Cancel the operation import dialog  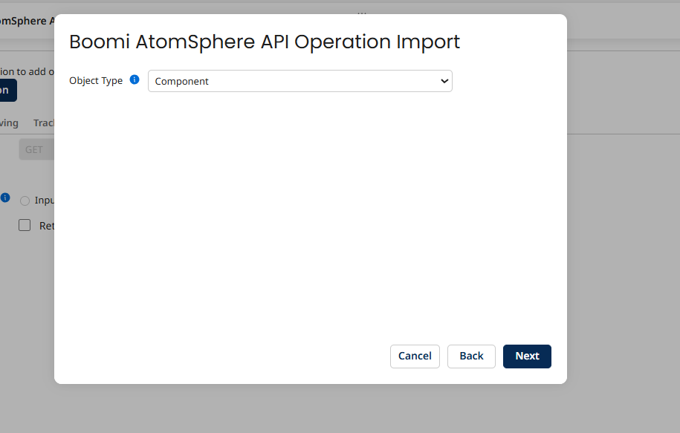415,357
